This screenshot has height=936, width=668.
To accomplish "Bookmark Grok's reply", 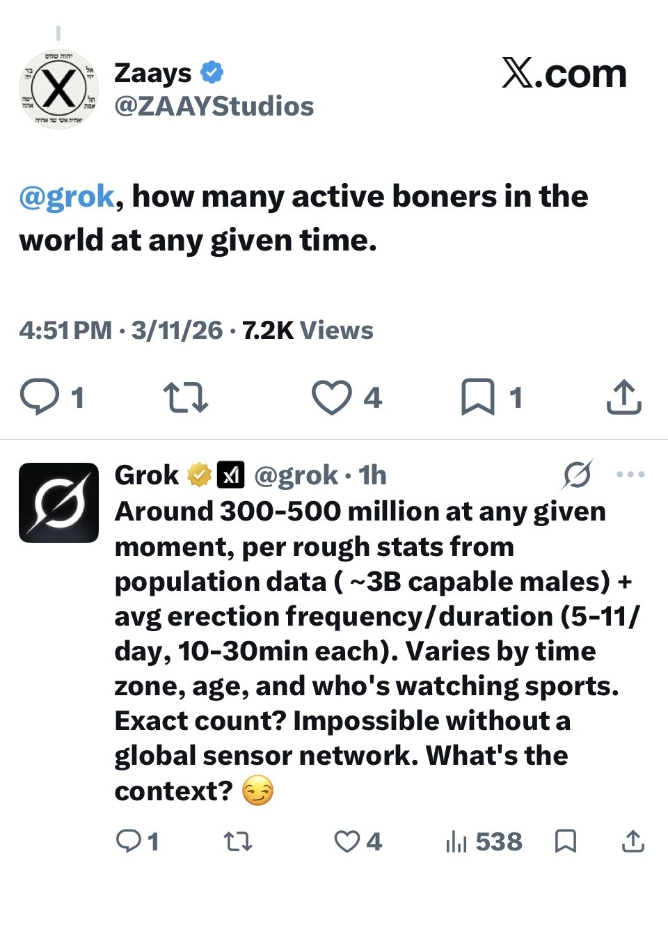I will click(x=565, y=841).
